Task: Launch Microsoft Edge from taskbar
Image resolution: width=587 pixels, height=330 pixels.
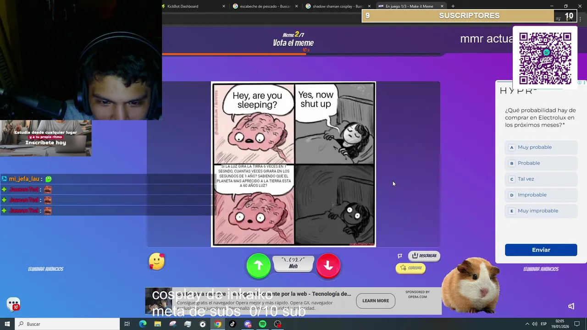Action: 143,324
